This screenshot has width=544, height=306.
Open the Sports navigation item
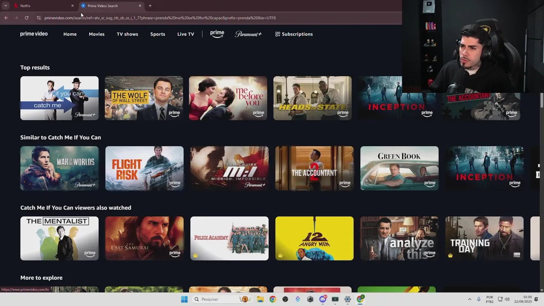click(158, 34)
